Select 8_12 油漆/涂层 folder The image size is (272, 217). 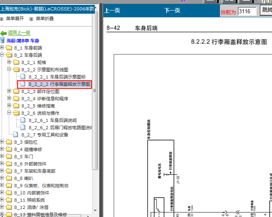click(x=31, y=207)
